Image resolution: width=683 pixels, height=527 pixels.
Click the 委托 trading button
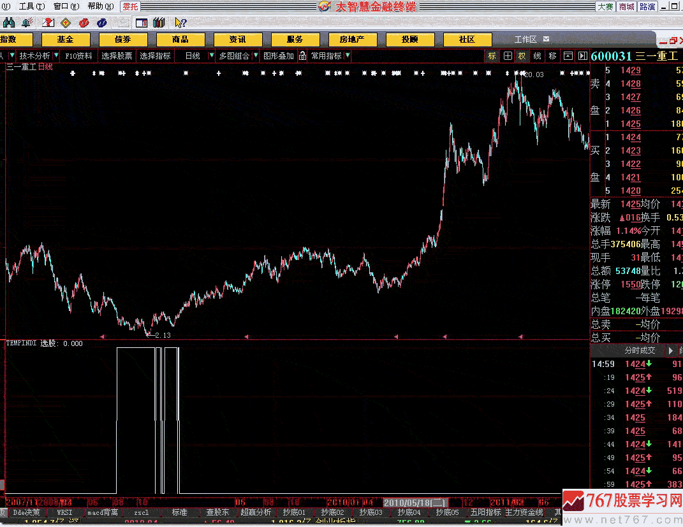coord(130,6)
